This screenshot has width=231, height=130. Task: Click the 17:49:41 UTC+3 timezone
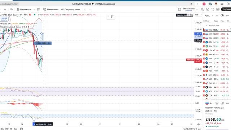(x=190, y=129)
